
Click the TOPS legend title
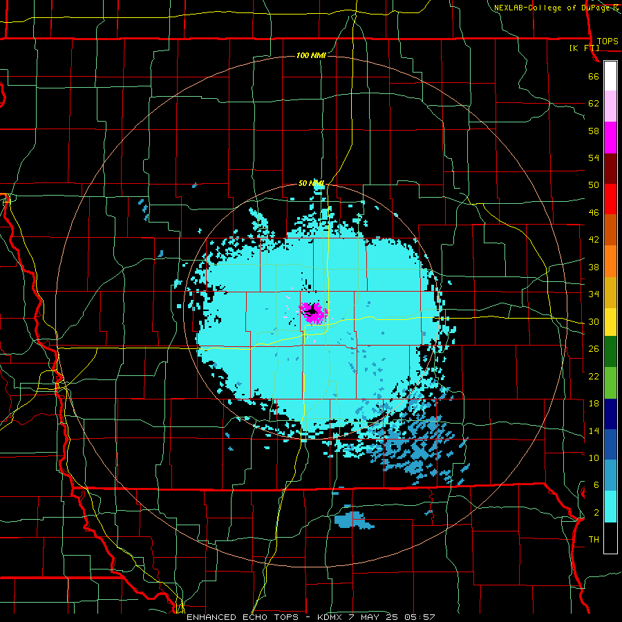click(607, 41)
